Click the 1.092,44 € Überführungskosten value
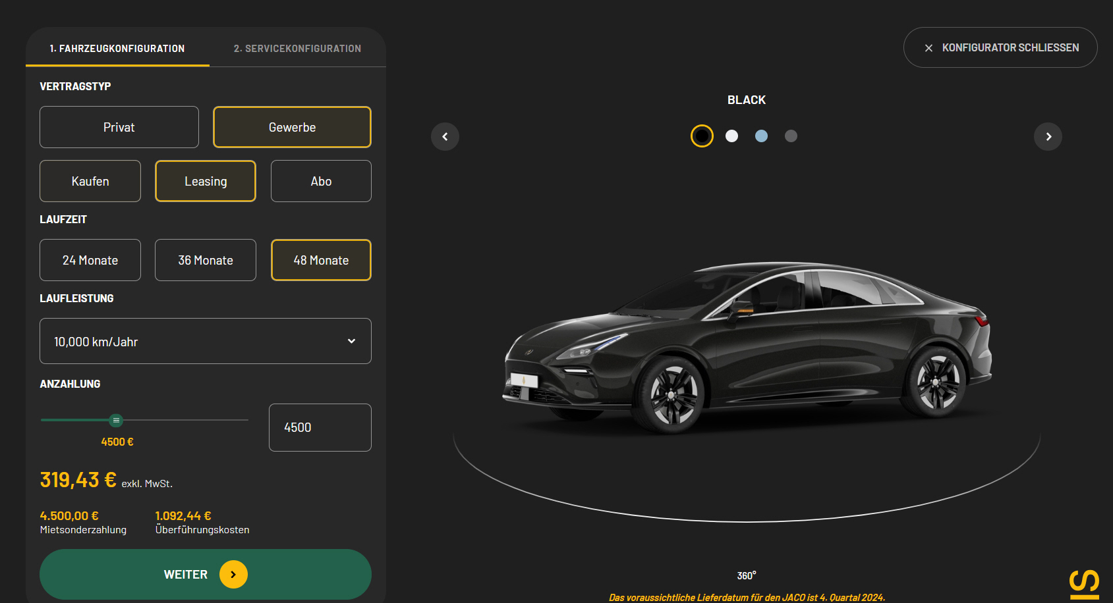Viewport: 1113px width, 603px height. 183,516
